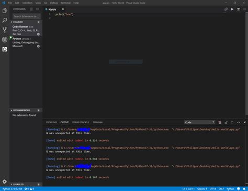This screenshot has height=191, width=248.
Task: Open the output log file
Action: point(232,122)
